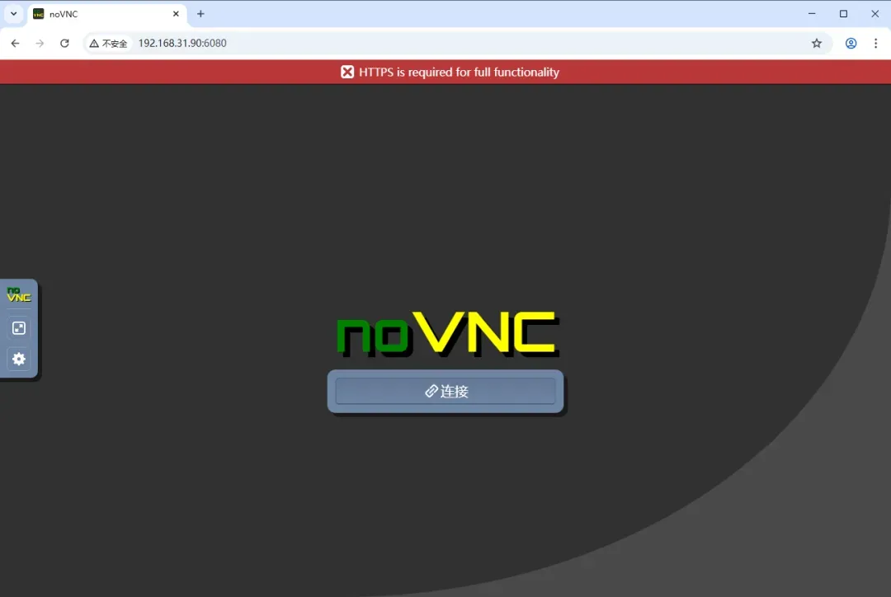Click the noVNC logo handle on control bar
The height and width of the screenshot is (597, 891).
tap(19, 294)
